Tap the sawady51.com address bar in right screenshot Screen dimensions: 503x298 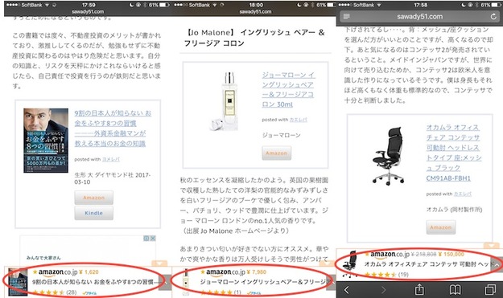click(419, 17)
